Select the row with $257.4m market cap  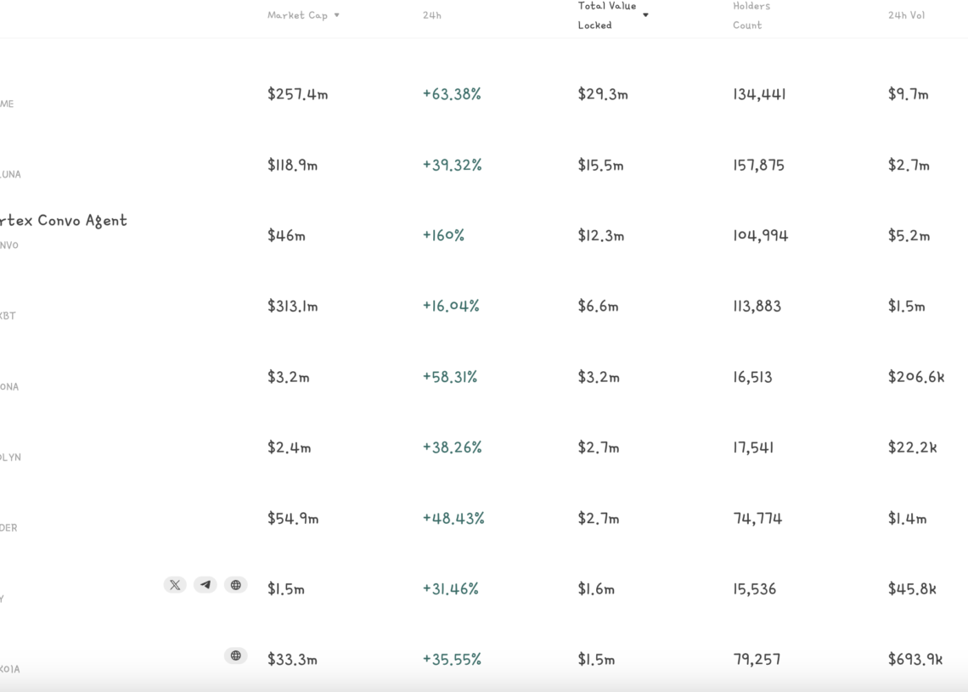click(x=297, y=94)
